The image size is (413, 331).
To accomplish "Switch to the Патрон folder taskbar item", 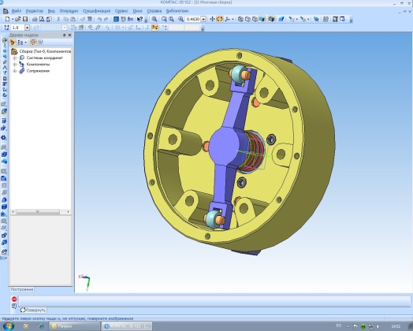I will (x=75, y=326).
